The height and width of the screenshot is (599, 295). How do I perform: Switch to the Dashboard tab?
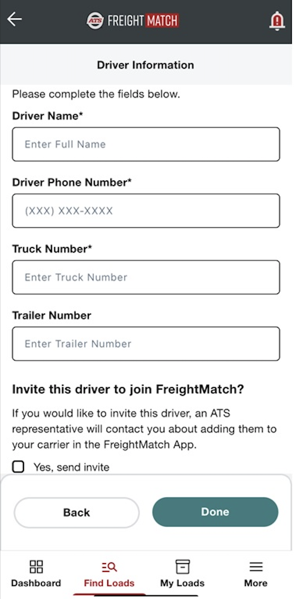click(36, 583)
